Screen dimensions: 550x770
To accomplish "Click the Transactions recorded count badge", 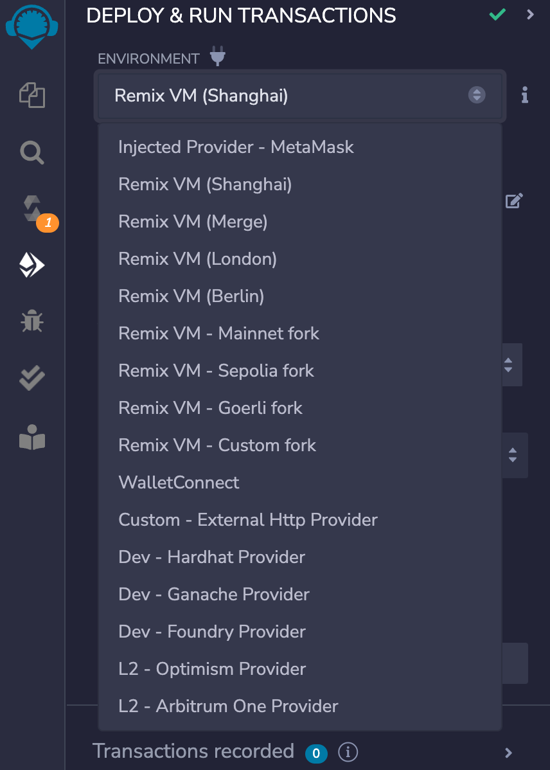I will (316, 753).
